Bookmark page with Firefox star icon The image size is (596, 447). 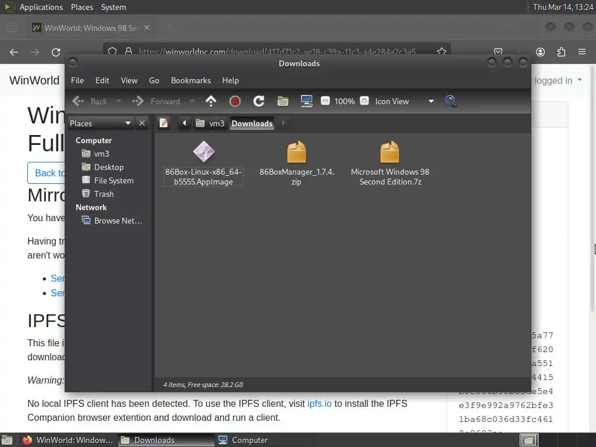441,51
